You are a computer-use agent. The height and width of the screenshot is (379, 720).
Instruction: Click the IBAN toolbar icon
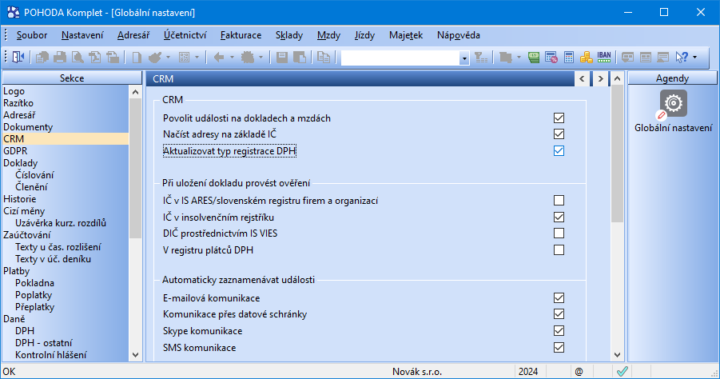tap(604, 57)
